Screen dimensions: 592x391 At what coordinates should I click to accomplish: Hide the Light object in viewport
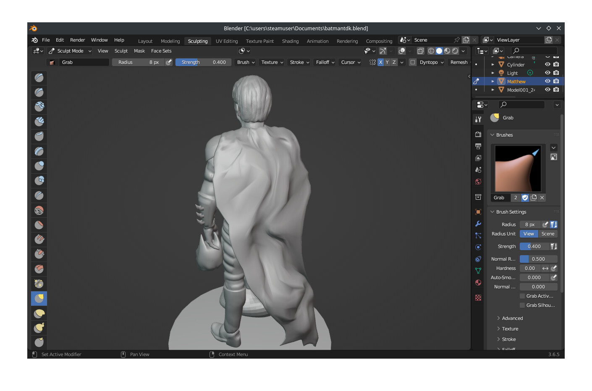[x=547, y=73]
